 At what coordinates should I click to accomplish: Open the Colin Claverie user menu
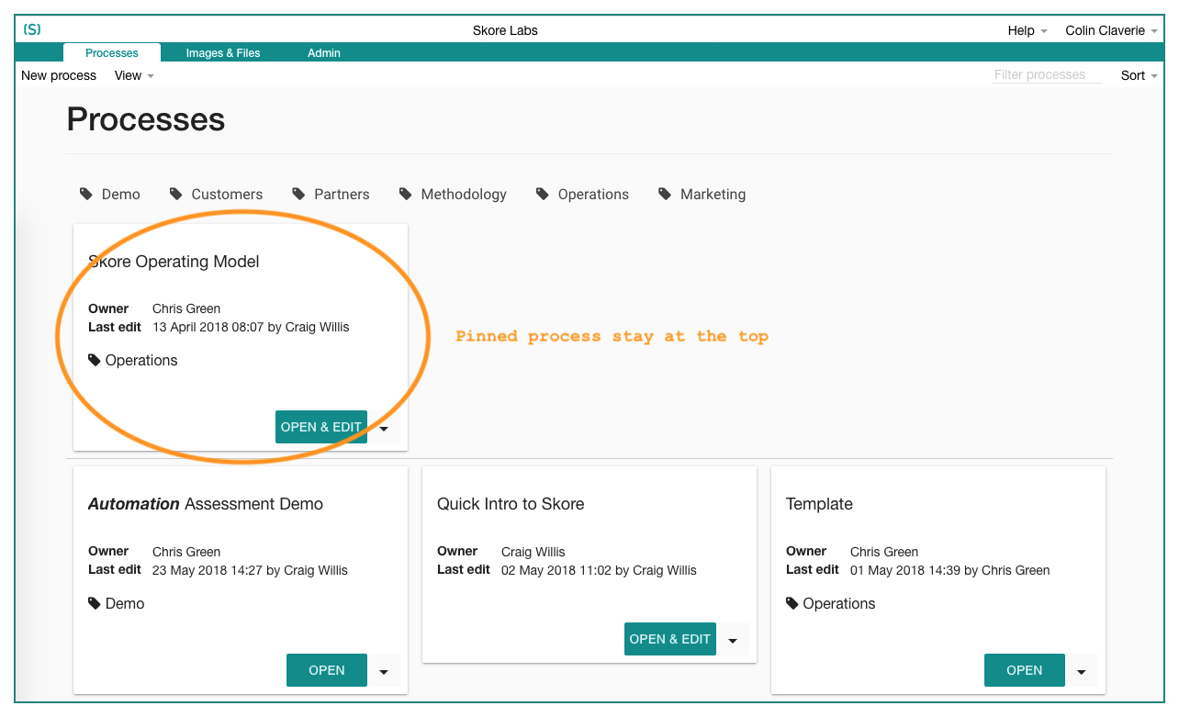(1112, 30)
